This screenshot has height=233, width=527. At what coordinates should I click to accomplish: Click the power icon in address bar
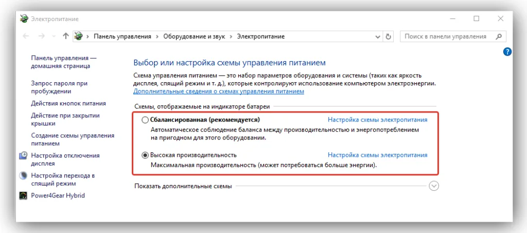(x=78, y=36)
